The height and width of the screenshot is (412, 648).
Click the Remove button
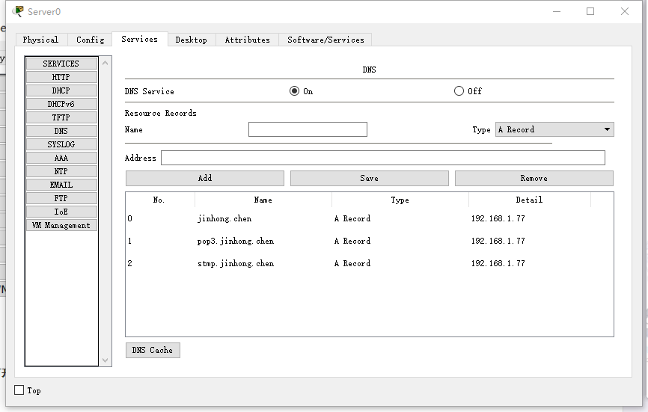pos(534,178)
